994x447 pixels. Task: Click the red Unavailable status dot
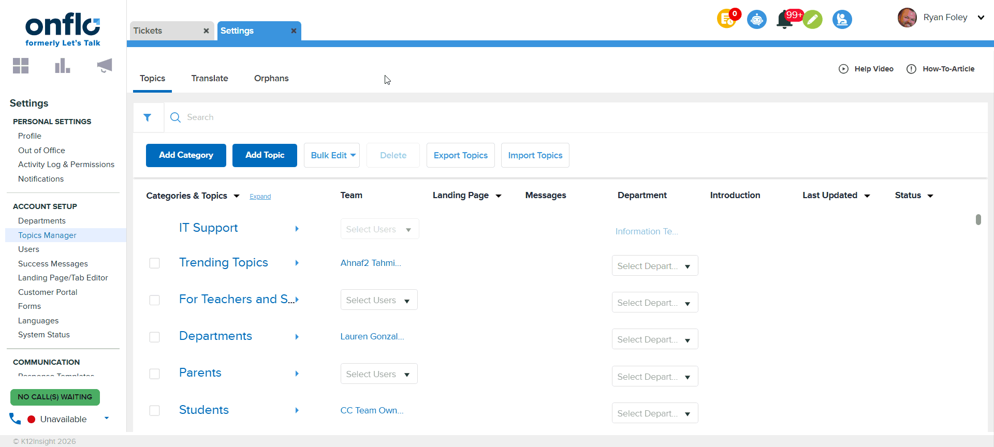(31, 419)
